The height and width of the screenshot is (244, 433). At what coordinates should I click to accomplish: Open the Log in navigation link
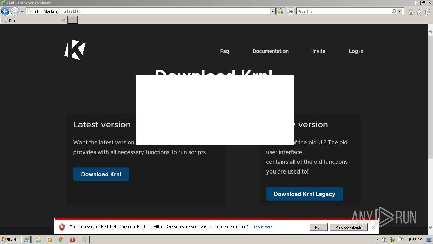[x=356, y=51]
